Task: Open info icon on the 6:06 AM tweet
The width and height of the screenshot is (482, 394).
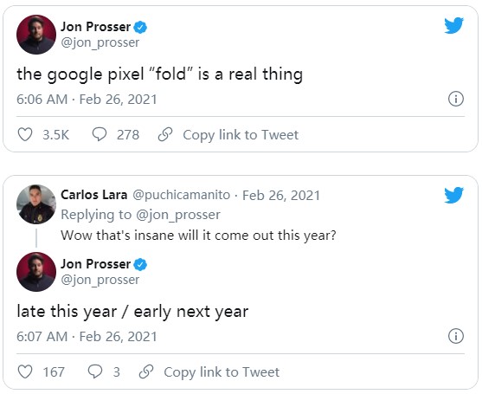Action: 455,99
